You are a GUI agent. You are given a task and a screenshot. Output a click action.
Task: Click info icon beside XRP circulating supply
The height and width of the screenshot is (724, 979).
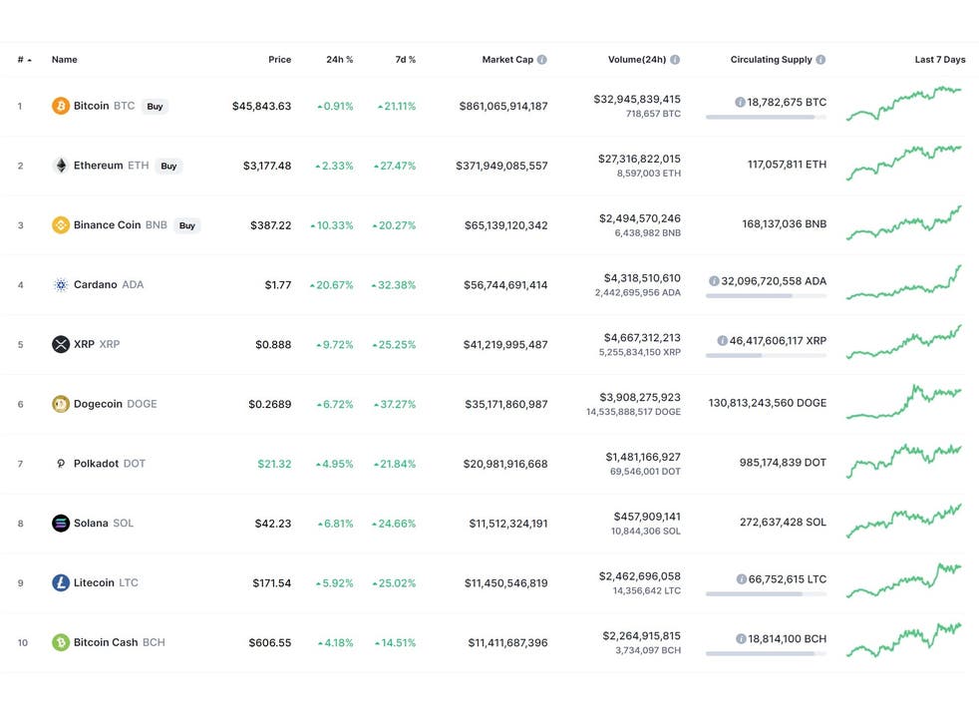(723, 340)
